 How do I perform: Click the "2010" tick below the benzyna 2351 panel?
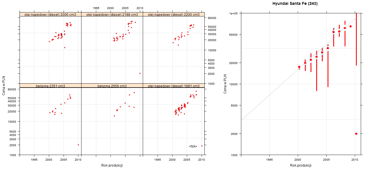coord(78,160)
